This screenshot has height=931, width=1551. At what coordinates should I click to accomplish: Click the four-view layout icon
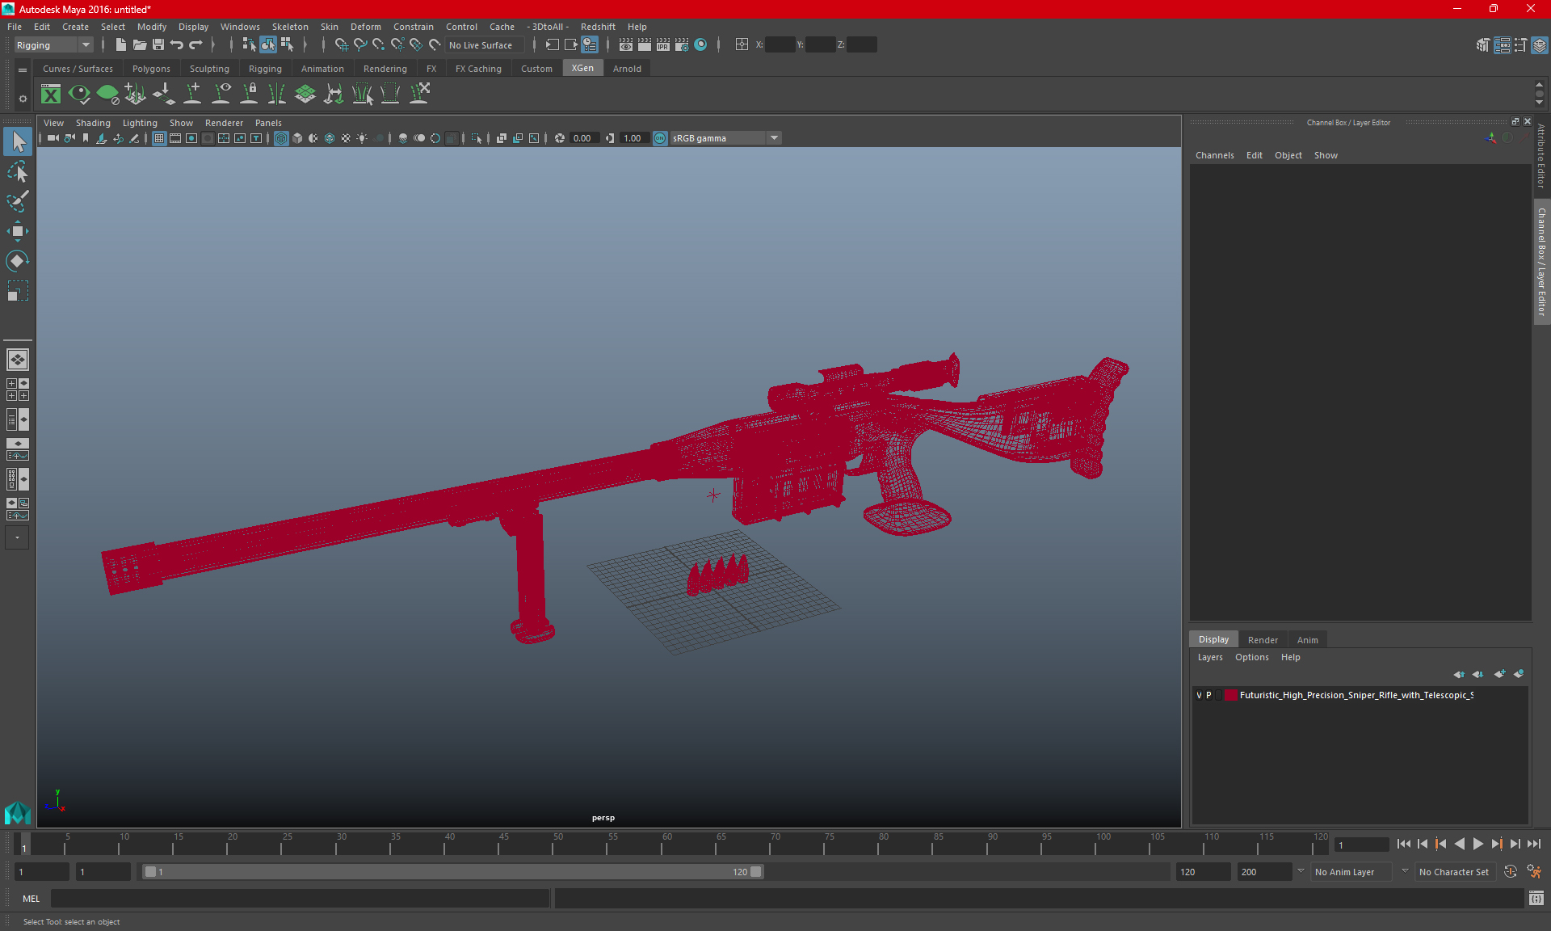[x=17, y=390]
